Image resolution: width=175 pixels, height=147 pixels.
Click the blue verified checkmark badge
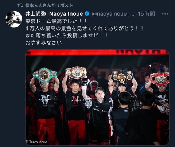[87, 14]
